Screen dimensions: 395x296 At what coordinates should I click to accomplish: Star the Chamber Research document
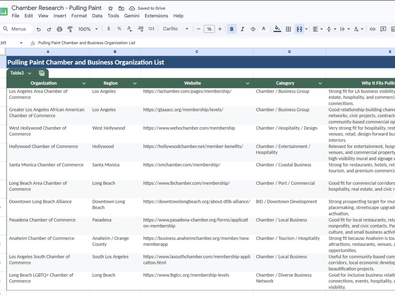(110, 8)
